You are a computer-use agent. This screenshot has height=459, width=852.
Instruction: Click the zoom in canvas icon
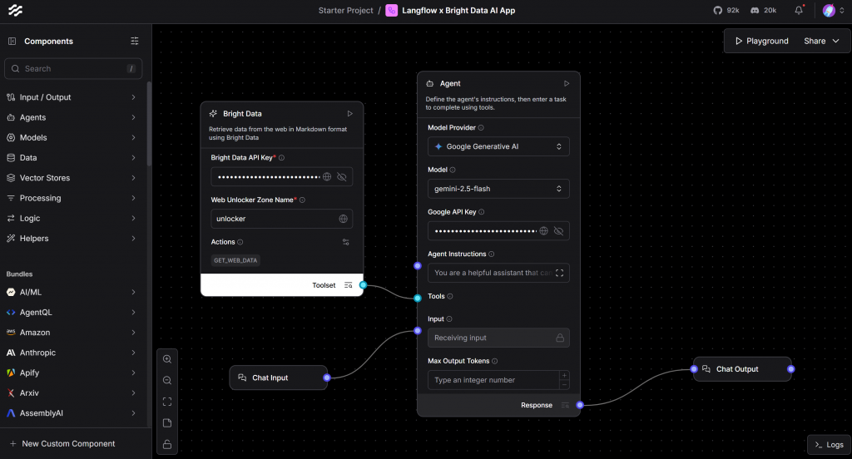point(167,359)
